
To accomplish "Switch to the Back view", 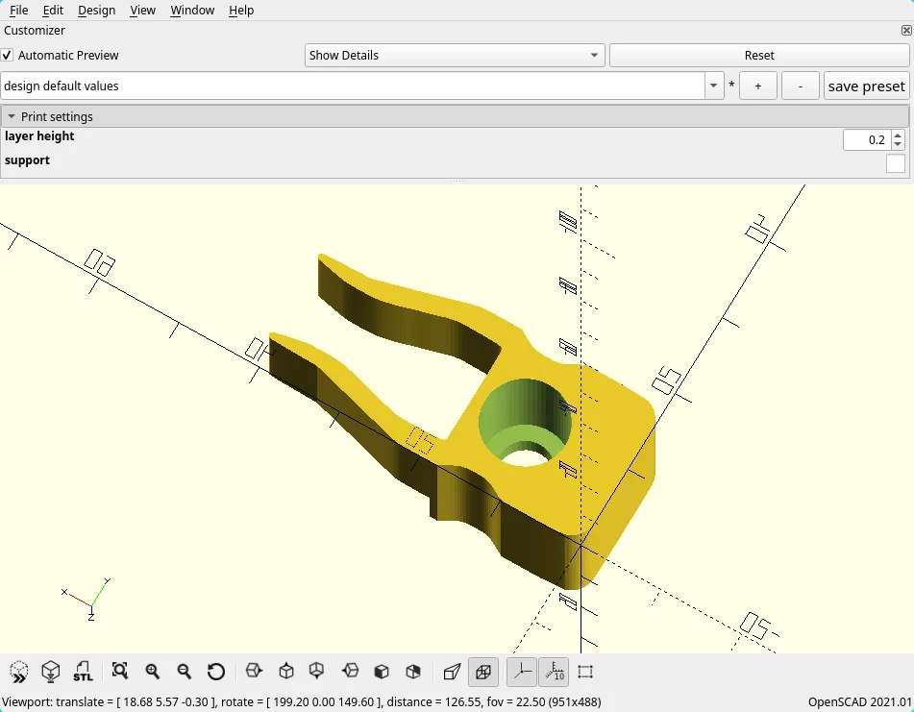I will point(413,672).
